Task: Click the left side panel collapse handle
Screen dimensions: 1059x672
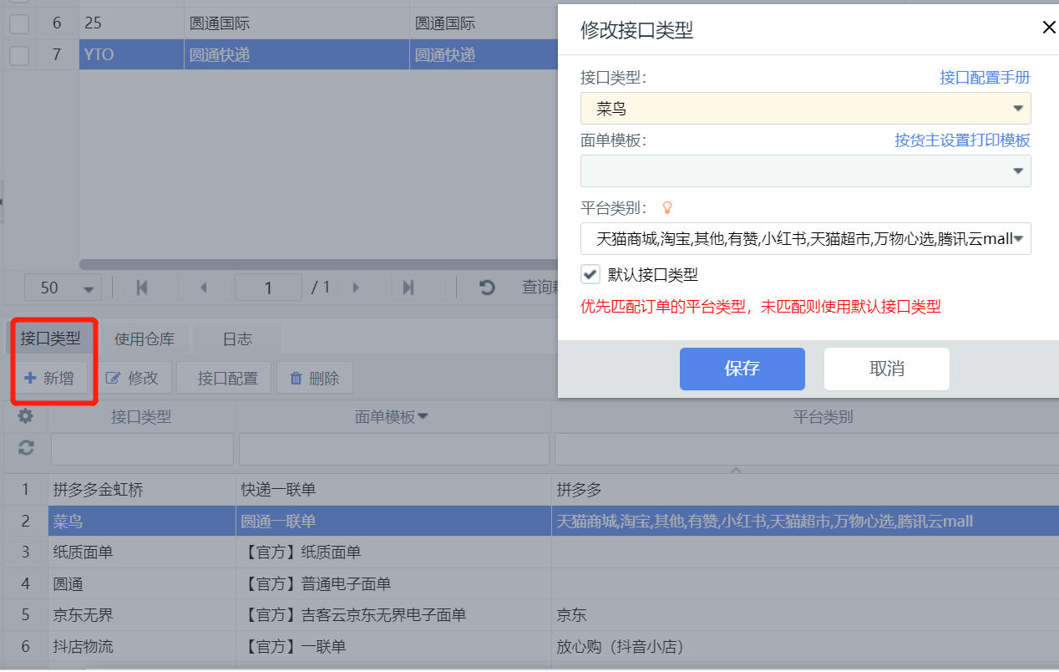Action: coord(2,202)
